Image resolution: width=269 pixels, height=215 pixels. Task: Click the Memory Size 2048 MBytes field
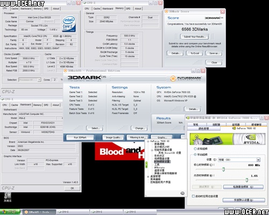point(107,21)
